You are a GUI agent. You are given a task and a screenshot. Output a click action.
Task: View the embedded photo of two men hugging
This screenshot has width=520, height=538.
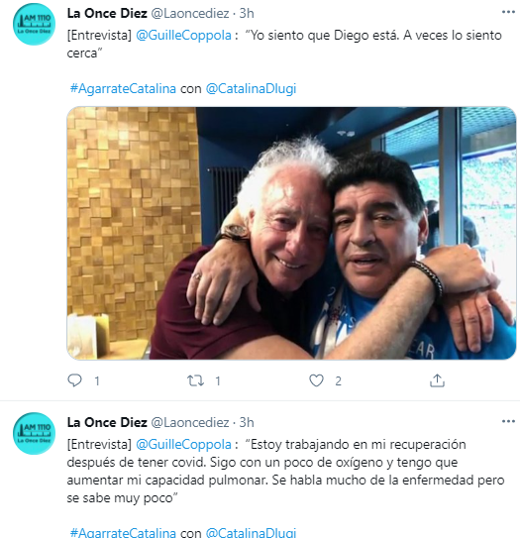[291, 233]
